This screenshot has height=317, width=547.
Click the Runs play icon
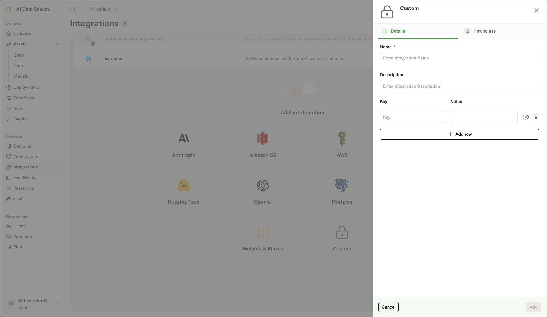[x=9, y=108]
